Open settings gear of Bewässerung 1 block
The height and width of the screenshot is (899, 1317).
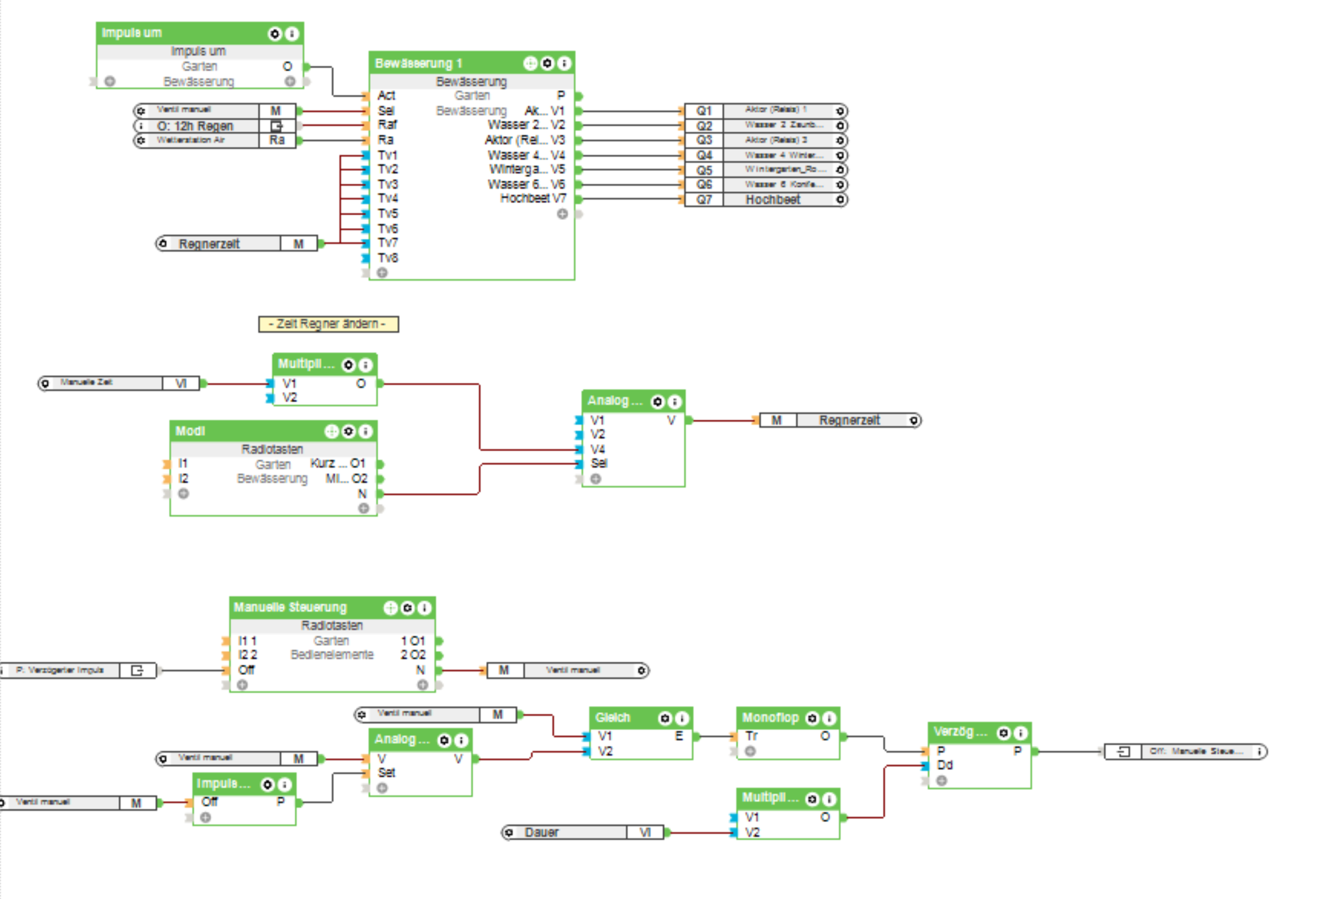[547, 63]
